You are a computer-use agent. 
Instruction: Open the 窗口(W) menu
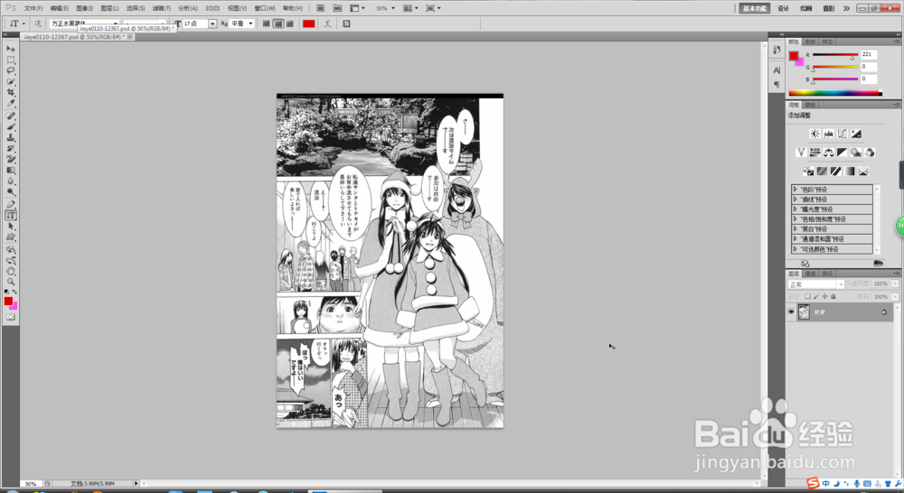coord(265,9)
